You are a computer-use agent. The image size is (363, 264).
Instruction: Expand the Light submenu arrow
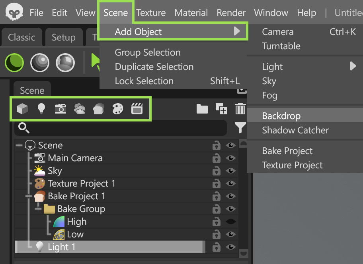353,66
